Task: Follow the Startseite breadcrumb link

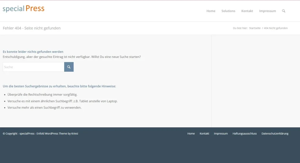Action: 255,28
